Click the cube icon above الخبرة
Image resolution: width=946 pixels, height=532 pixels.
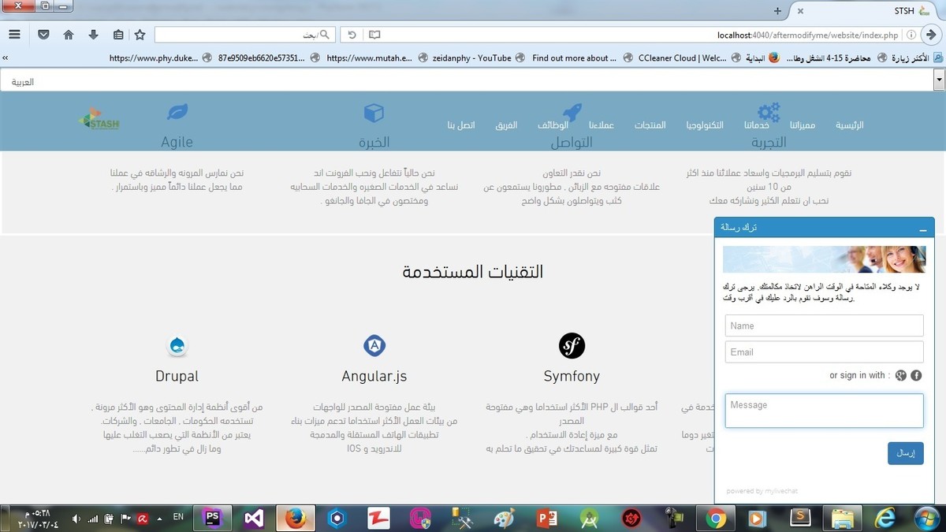tap(374, 112)
